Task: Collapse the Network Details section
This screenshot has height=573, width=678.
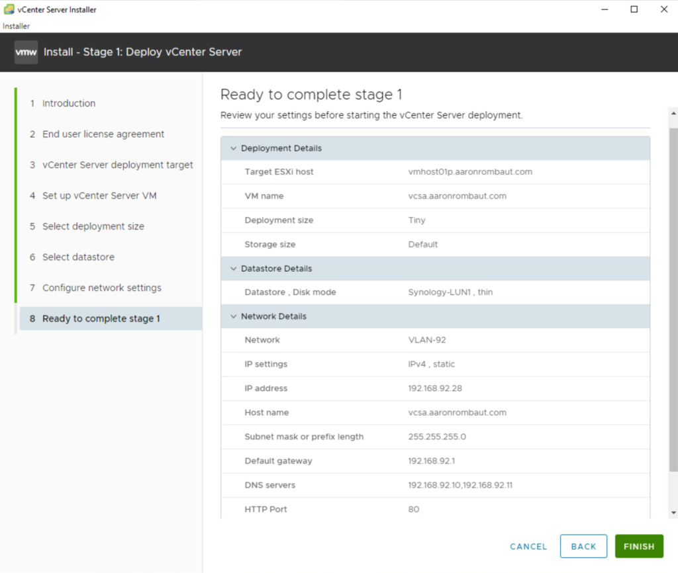Action: (x=233, y=316)
